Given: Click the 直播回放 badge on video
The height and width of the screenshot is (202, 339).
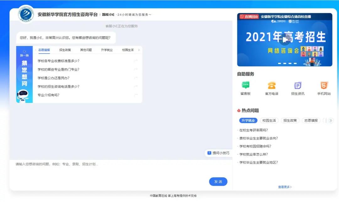Looking at the screenshot, I should [x=249, y=17].
